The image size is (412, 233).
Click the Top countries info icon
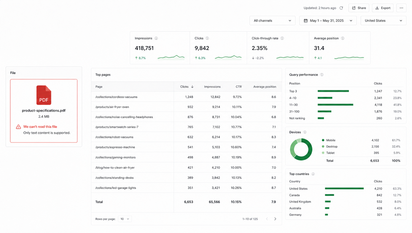coord(313,174)
